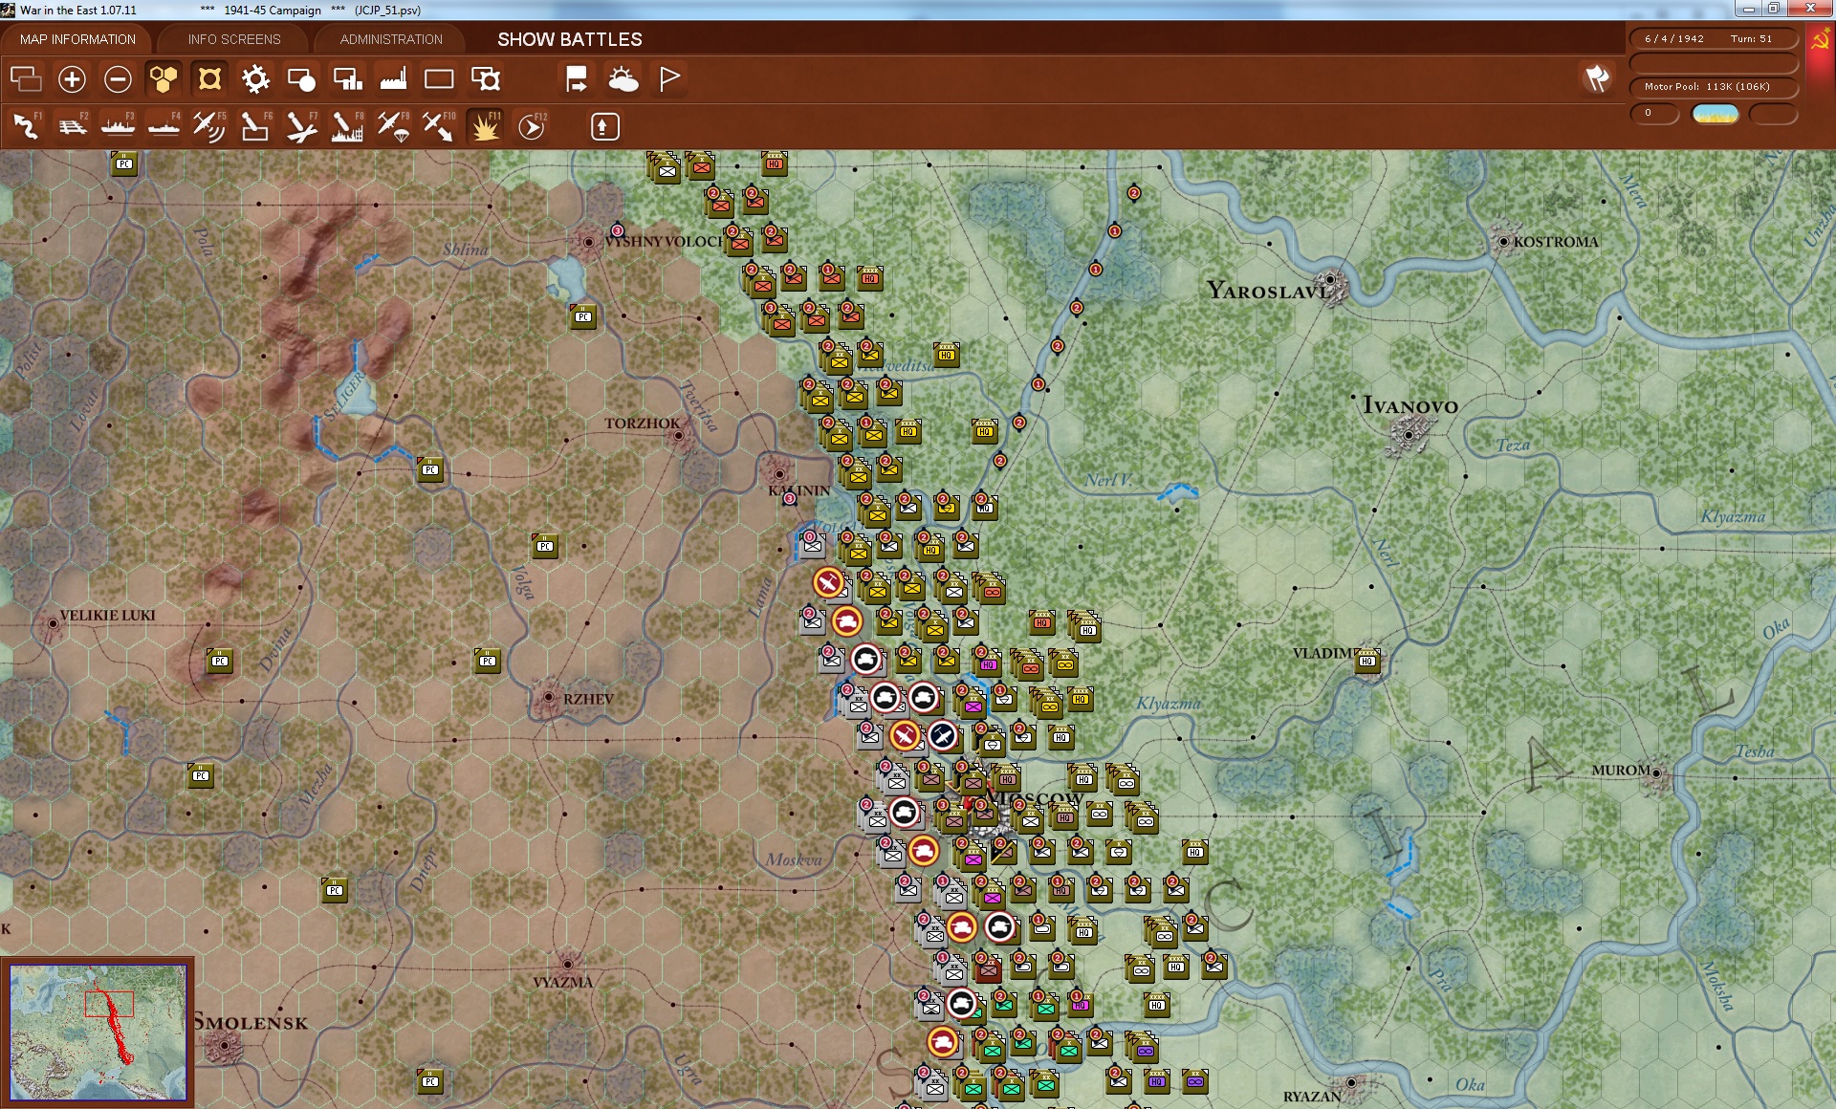Toggle Show Battles mode (F11)

[x=486, y=126]
